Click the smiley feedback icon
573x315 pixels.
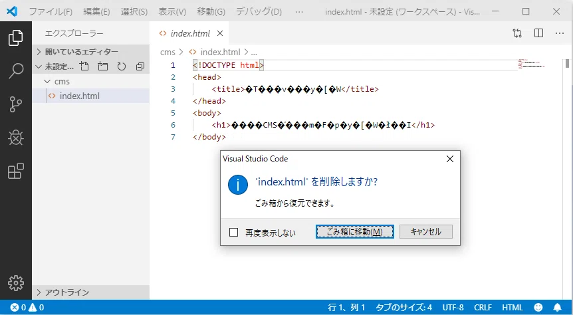coord(538,307)
